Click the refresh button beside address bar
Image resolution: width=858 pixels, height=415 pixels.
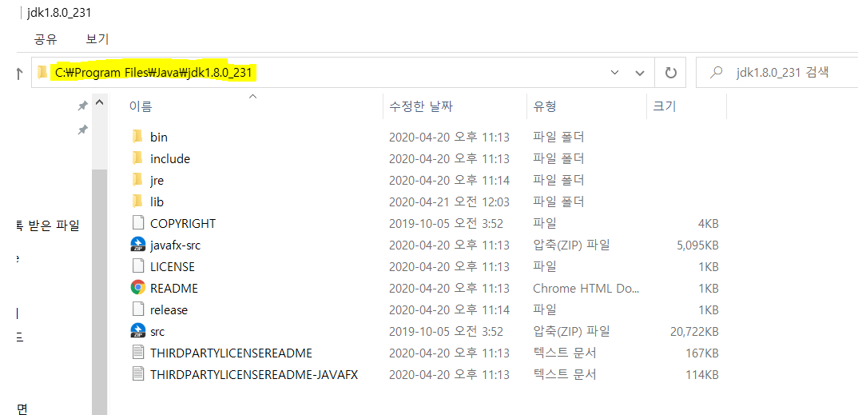pos(670,73)
